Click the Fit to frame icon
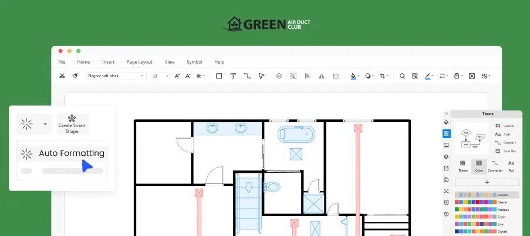The image size is (530, 236). [x=472, y=76]
